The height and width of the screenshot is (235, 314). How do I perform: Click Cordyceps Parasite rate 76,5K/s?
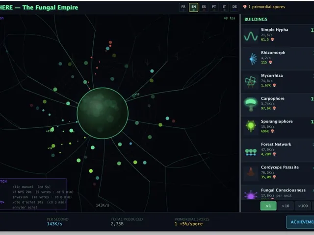click(267, 172)
